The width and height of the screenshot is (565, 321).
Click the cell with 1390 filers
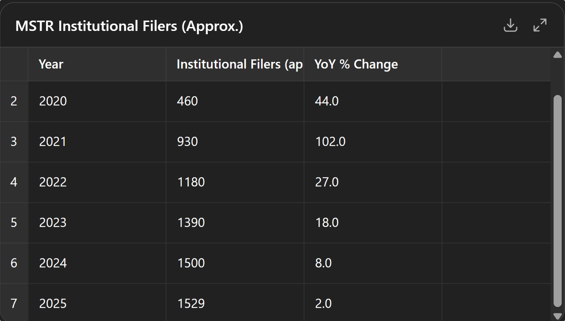click(x=235, y=223)
